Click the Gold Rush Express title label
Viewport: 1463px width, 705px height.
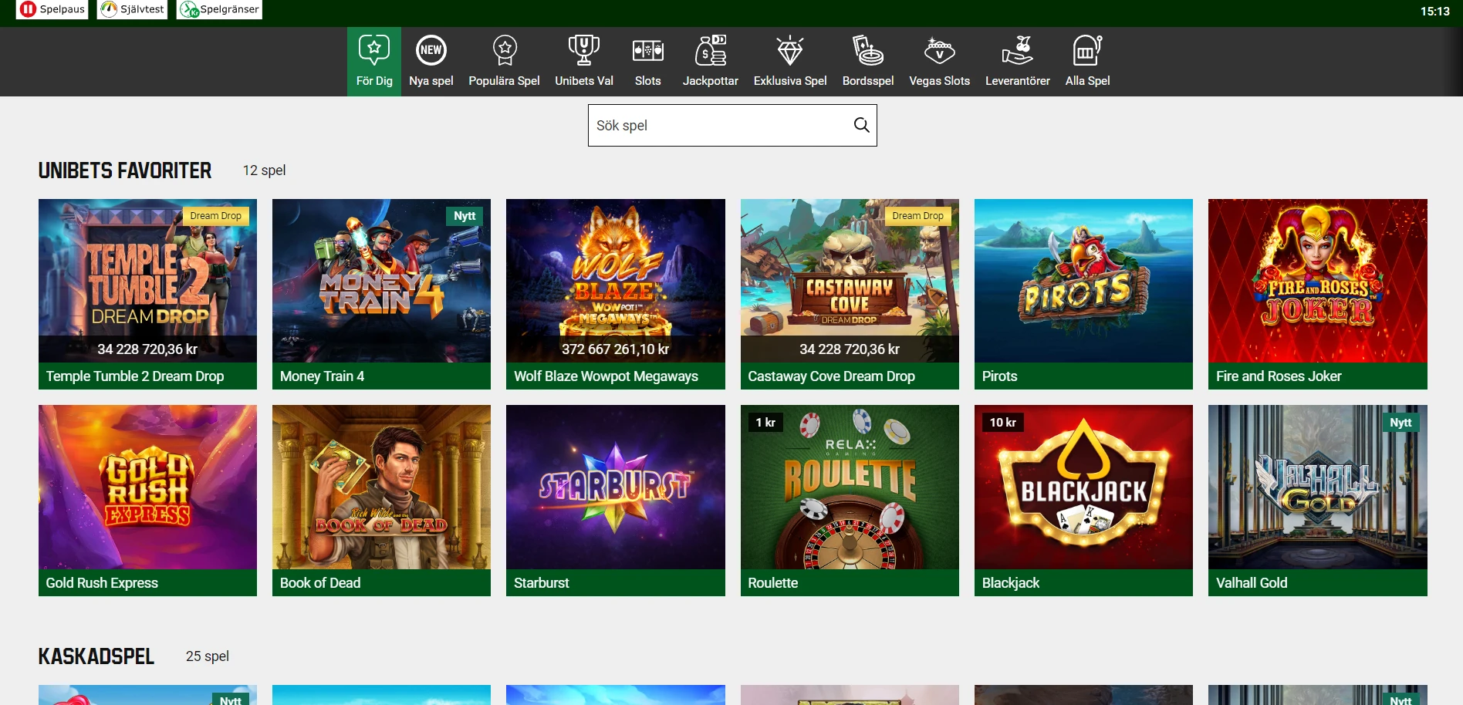pyautogui.click(x=102, y=583)
